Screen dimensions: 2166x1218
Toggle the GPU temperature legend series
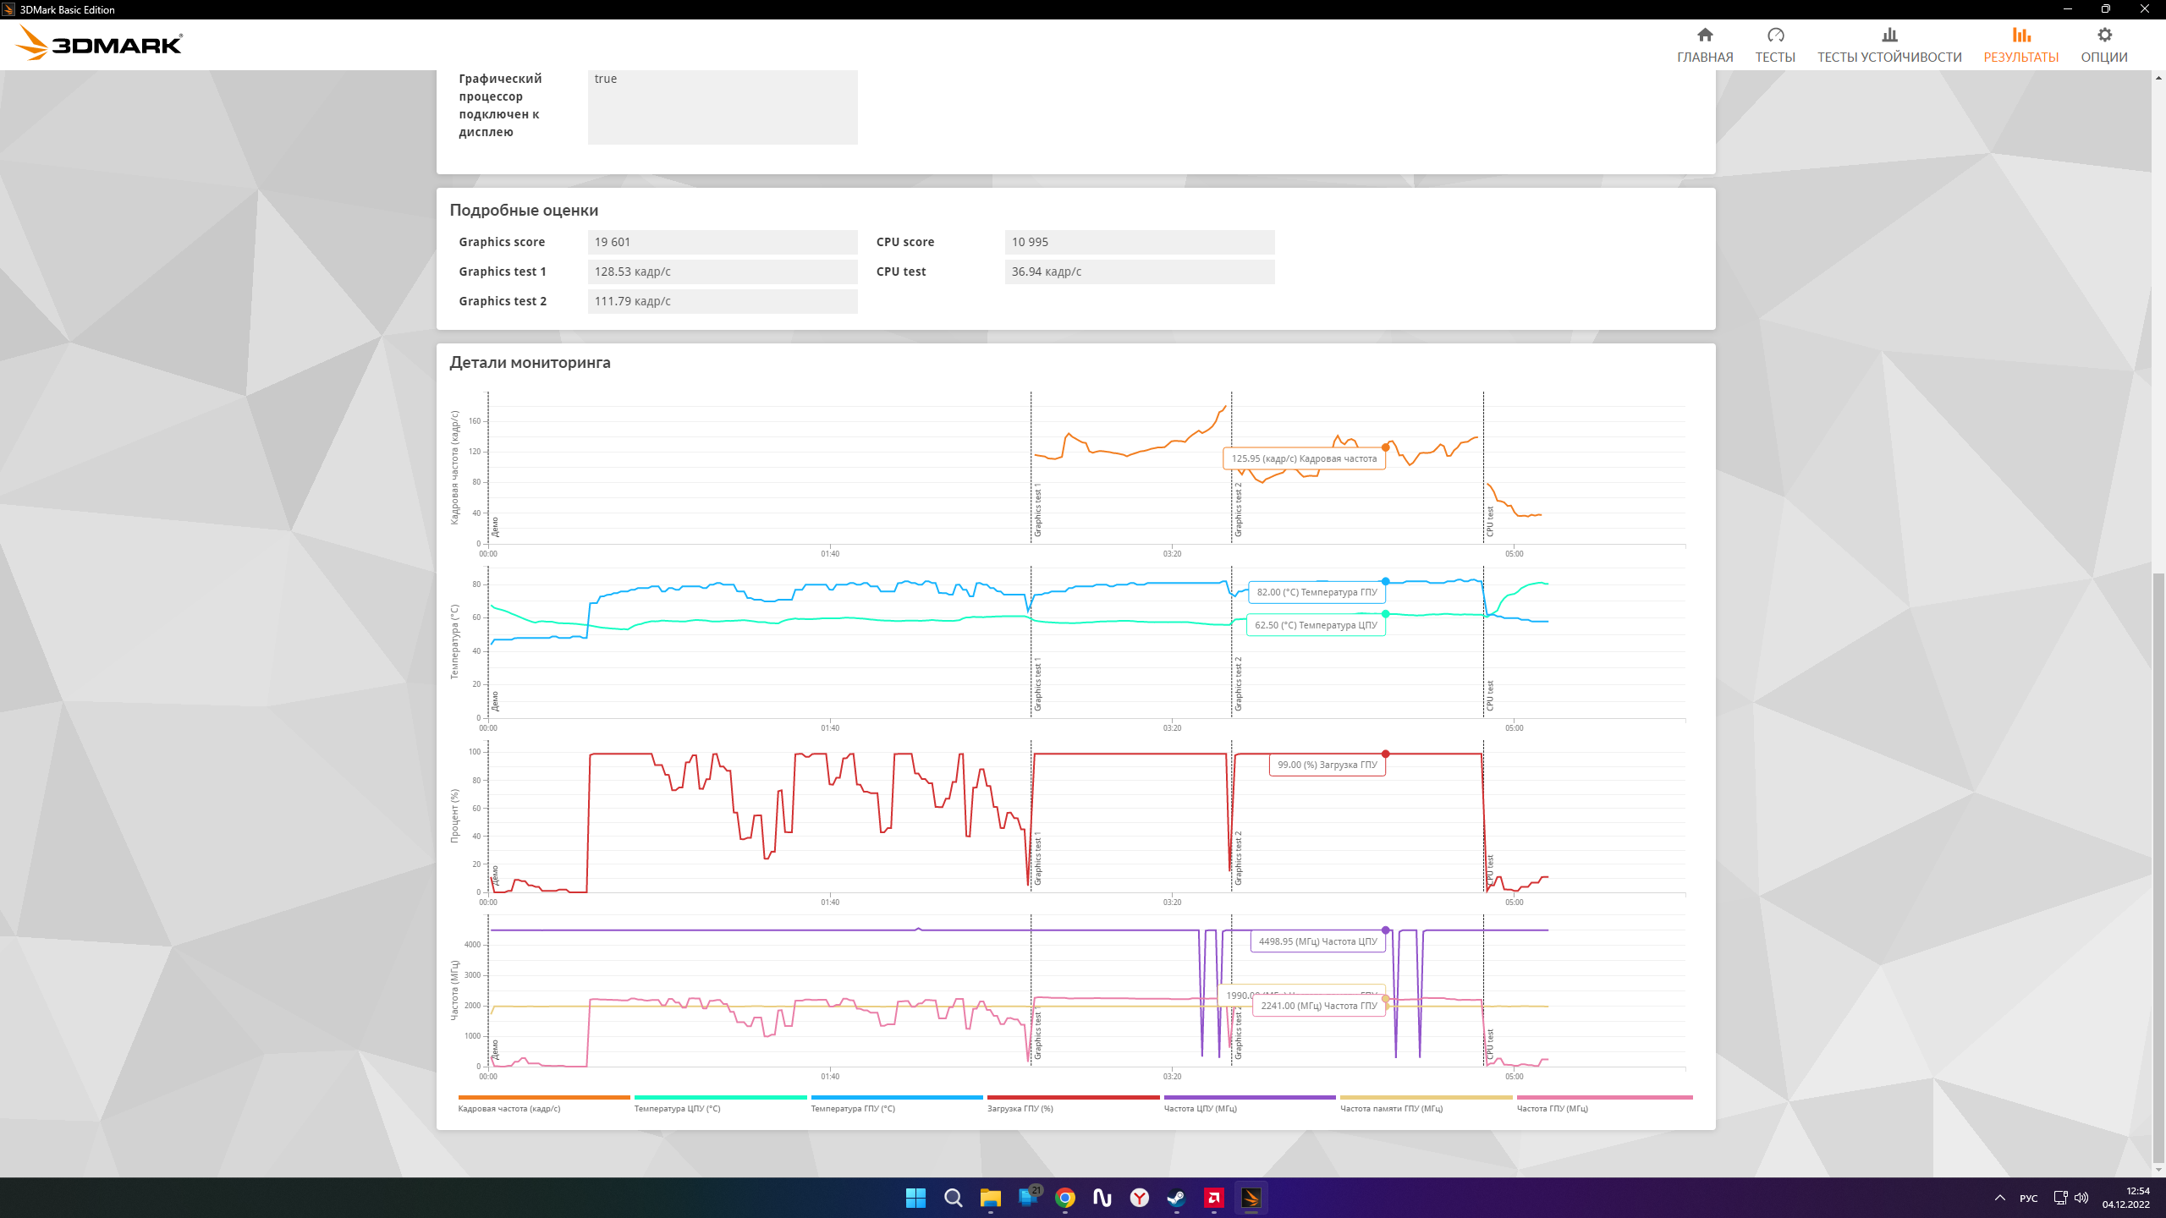coord(852,1108)
